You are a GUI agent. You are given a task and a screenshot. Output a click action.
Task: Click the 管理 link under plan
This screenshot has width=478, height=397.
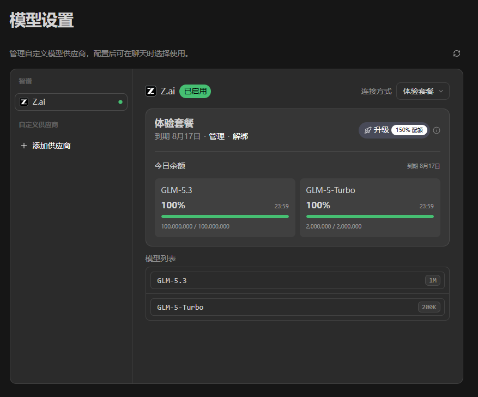point(217,136)
